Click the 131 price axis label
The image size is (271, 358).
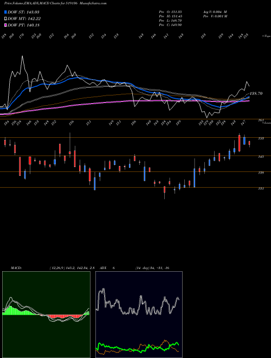pyautogui.click(x=261, y=189)
